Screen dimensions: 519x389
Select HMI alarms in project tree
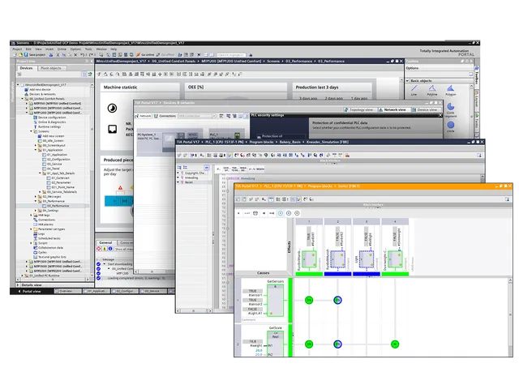pos(43,224)
